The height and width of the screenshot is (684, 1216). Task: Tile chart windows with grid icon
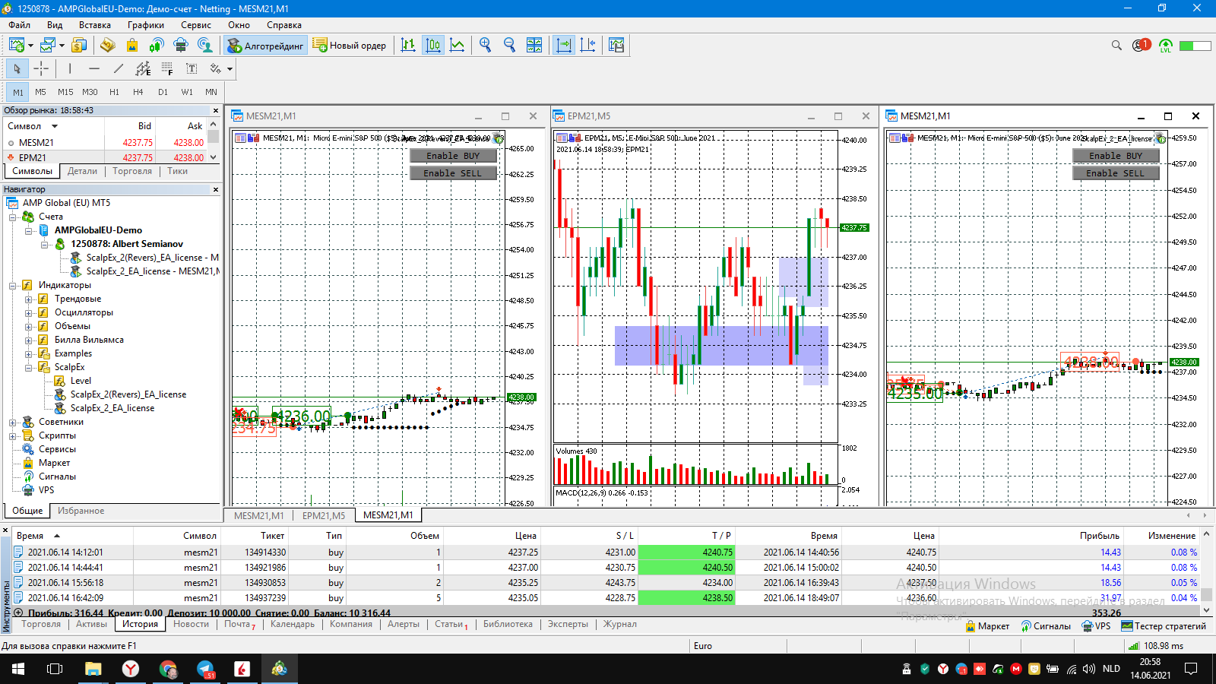pyautogui.click(x=534, y=46)
